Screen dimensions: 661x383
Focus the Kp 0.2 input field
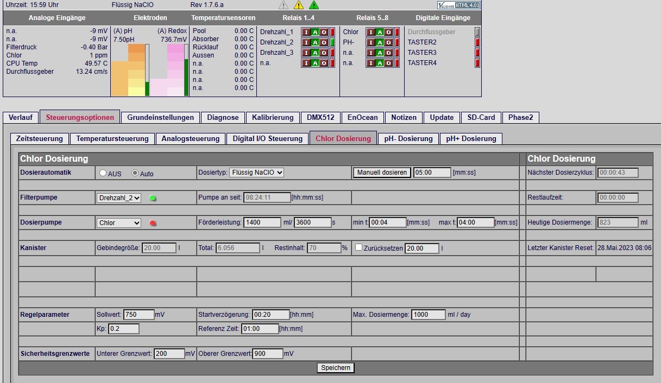(x=124, y=329)
